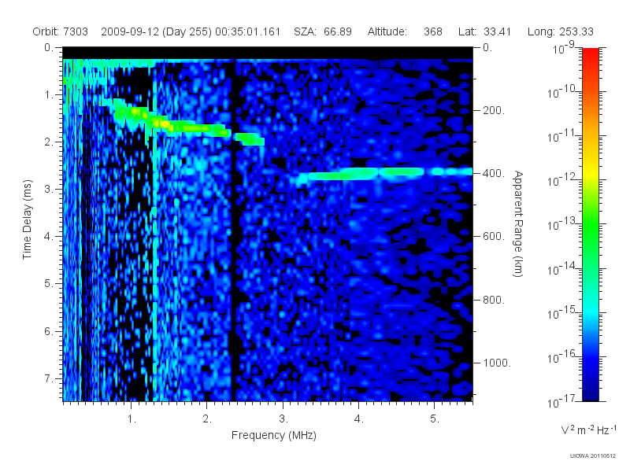This screenshot has height=472, width=630.
Task: Click the dark blue bottom of color scale
Action: pyautogui.click(x=590, y=393)
